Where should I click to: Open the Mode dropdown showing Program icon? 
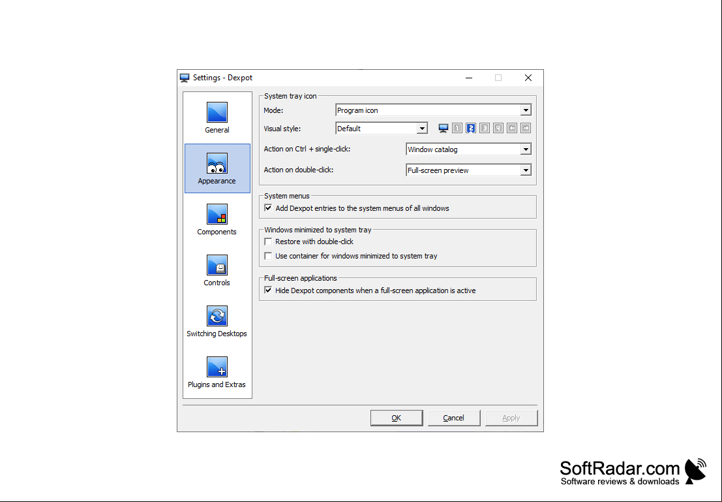[x=433, y=110]
